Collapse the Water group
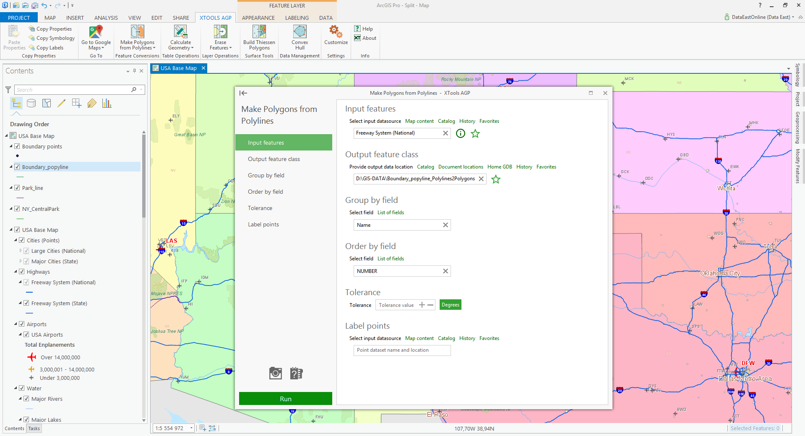The image size is (805, 436). pos(16,388)
